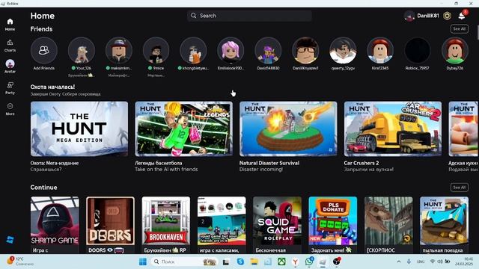Click the DaniilK81 username text
Image resolution: width=479 pixels, height=269 pixels.
[428, 16]
